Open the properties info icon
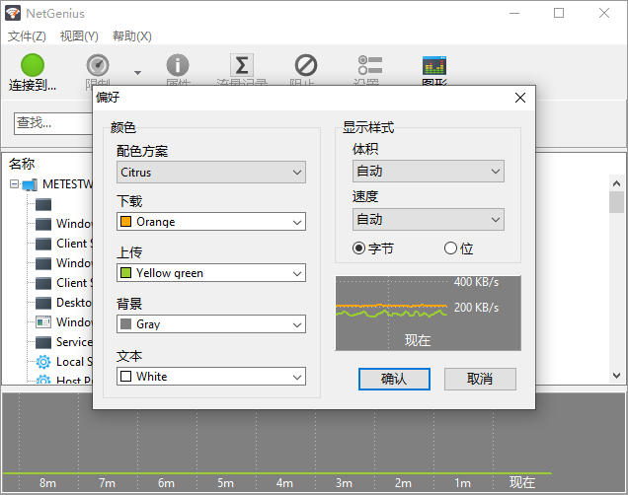Viewport: 628px width, 495px height. (x=178, y=65)
